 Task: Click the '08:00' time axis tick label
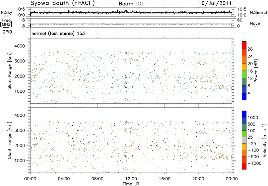click(x=97, y=179)
